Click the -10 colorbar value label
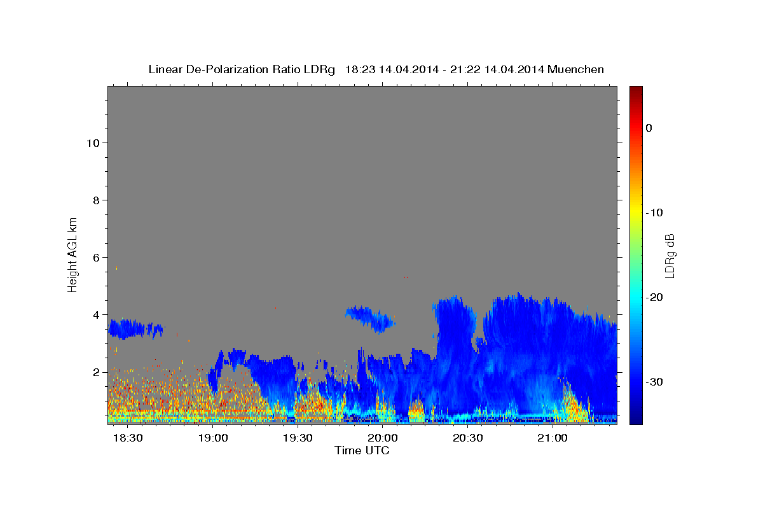763x509 pixels. (x=655, y=213)
